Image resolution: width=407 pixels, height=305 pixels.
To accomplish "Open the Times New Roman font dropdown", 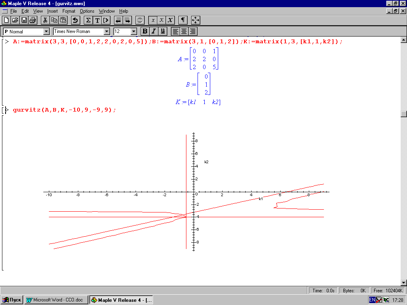I will point(107,31).
